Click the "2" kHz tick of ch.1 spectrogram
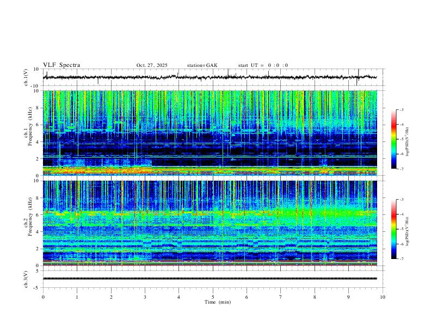 (x=38, y=158)
